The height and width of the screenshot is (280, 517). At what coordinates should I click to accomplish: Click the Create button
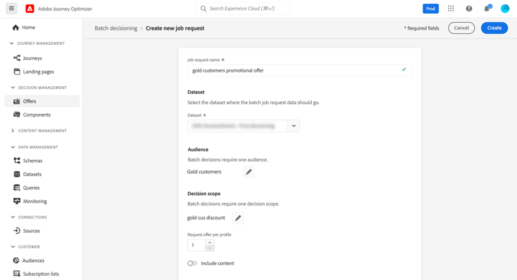point(494,28)
